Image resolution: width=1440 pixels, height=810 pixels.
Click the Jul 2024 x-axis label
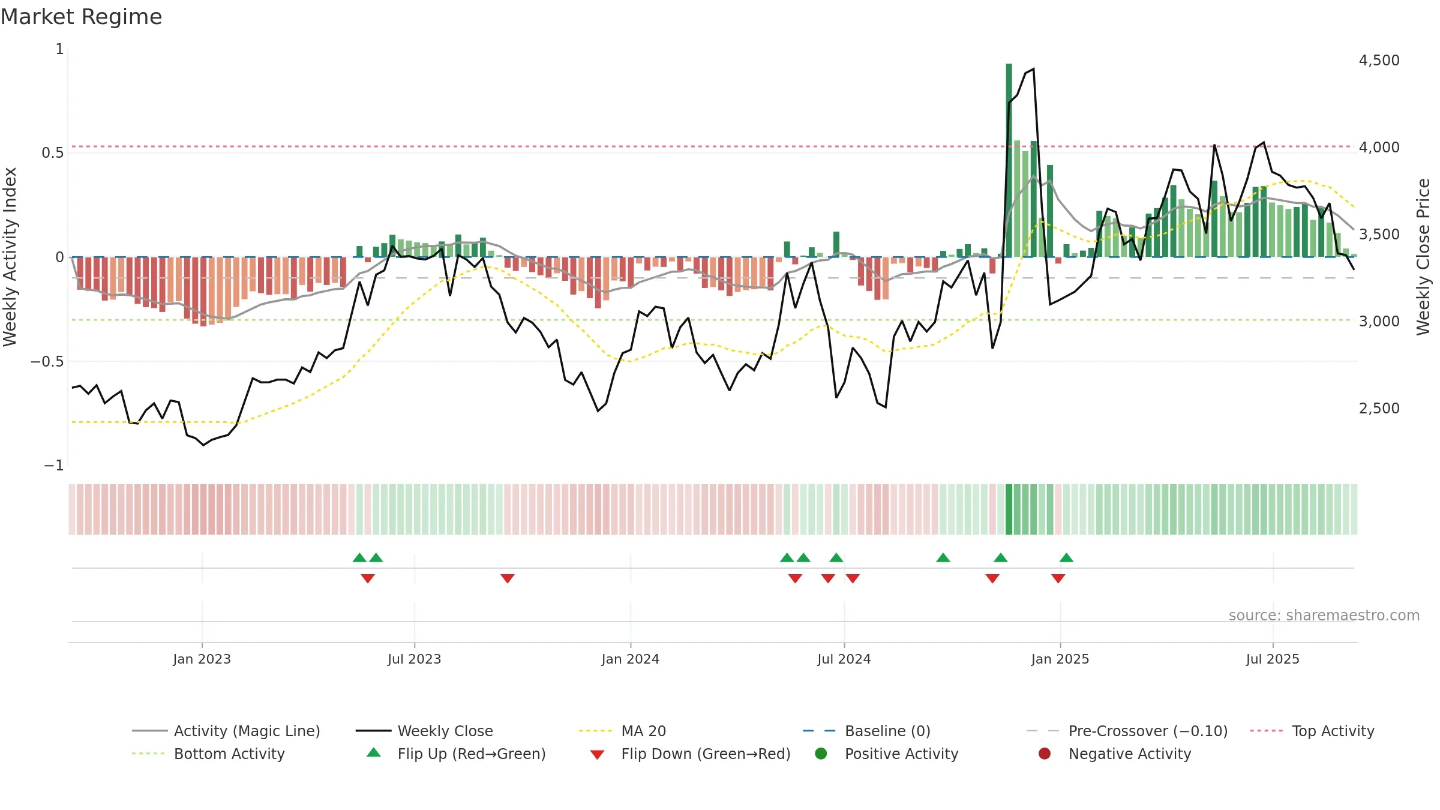click(x=844, y=659)
